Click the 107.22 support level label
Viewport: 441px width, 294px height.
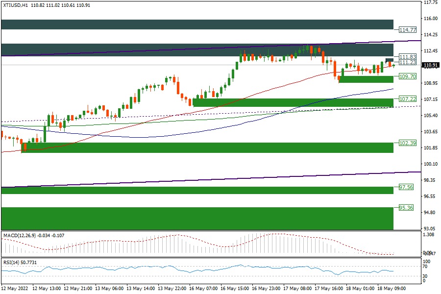[408, 98]
